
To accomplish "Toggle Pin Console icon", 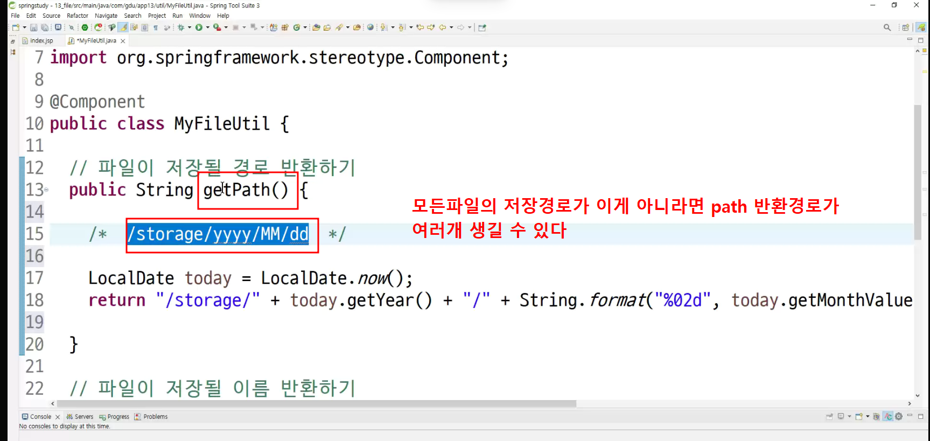I will point(829,416).
